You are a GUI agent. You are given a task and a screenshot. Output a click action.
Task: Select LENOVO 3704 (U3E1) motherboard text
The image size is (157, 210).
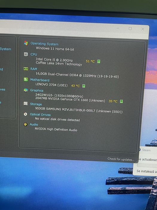[x=51, y=85]
